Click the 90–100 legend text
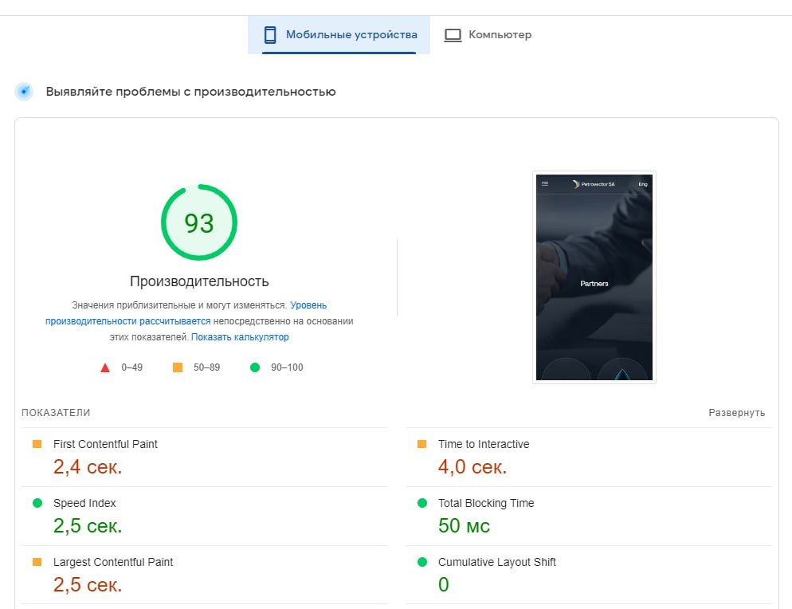Screen dimensions: 792x609 287,367
